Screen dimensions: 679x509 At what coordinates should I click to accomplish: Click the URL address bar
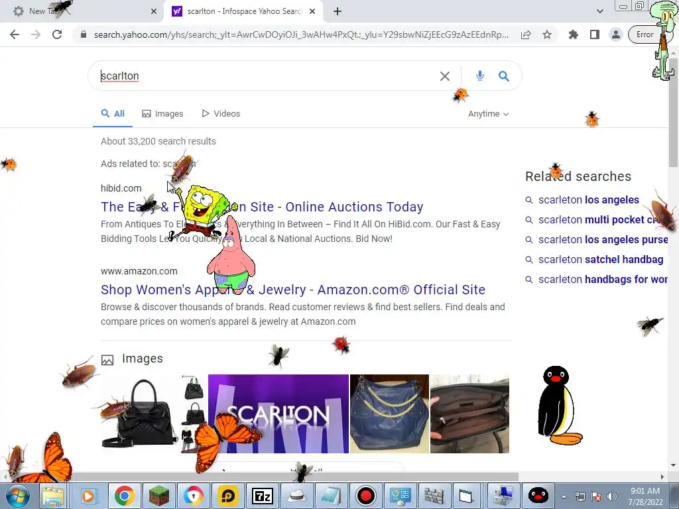[x=301, y=34]
